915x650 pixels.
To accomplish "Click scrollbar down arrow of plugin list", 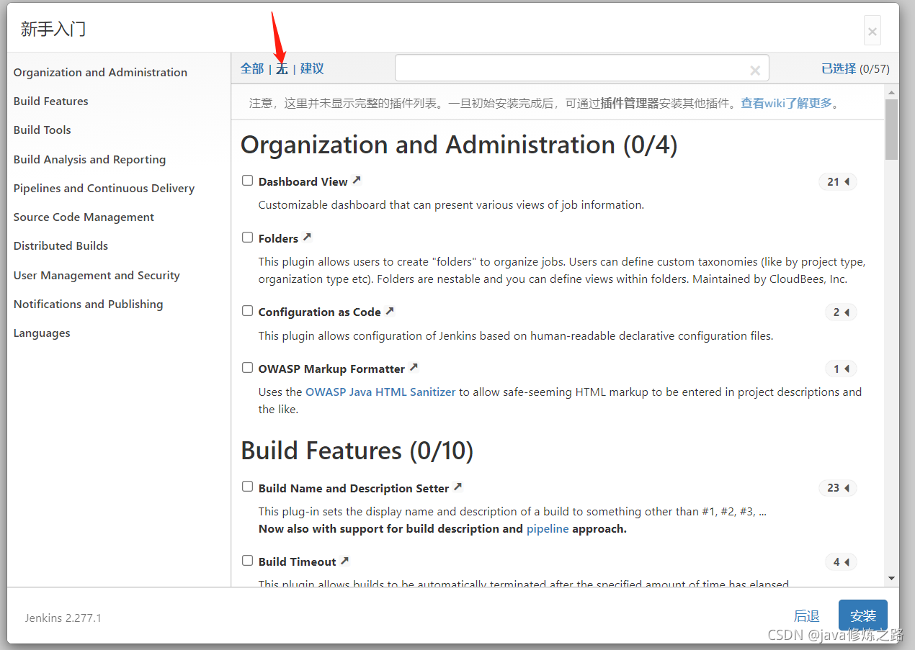I will pos(891,578).
